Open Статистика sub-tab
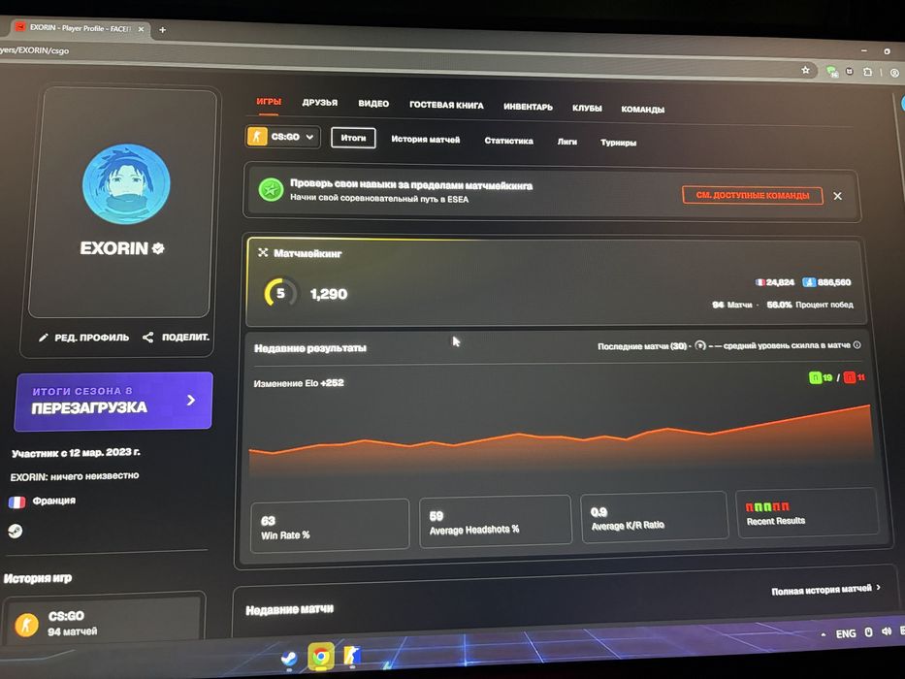905x679 pixels. click(x=508, y=141)
